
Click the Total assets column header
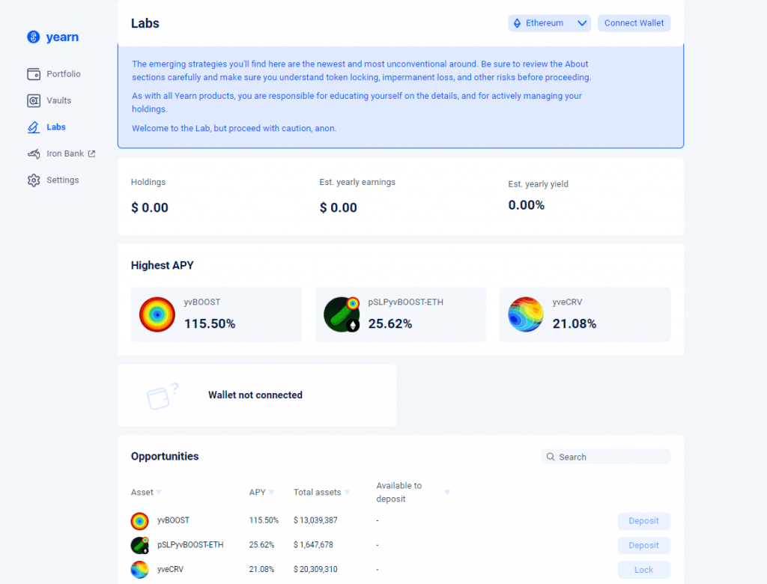pos(317,493)
